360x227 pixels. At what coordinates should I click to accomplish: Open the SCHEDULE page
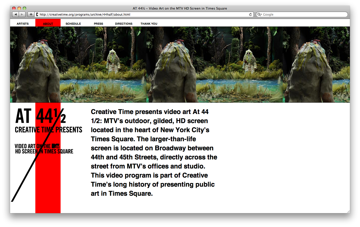pyautogui.click(x=73, y=24)
